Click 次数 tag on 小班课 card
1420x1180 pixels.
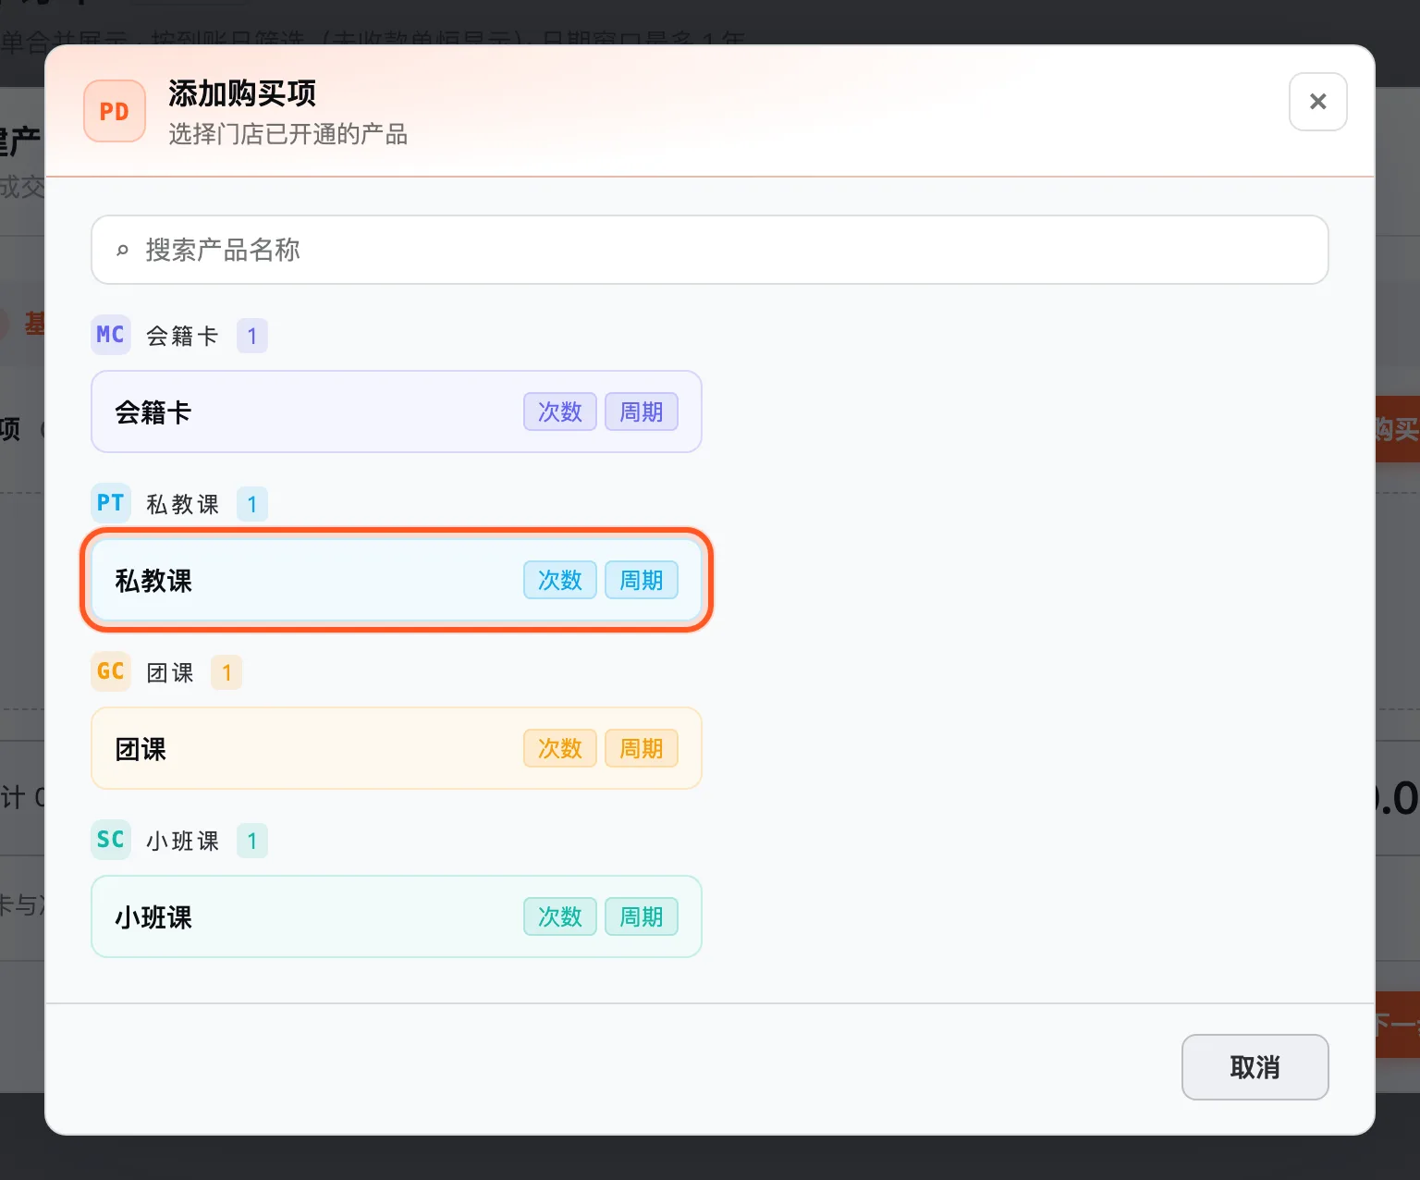click(x=560, y=916)
